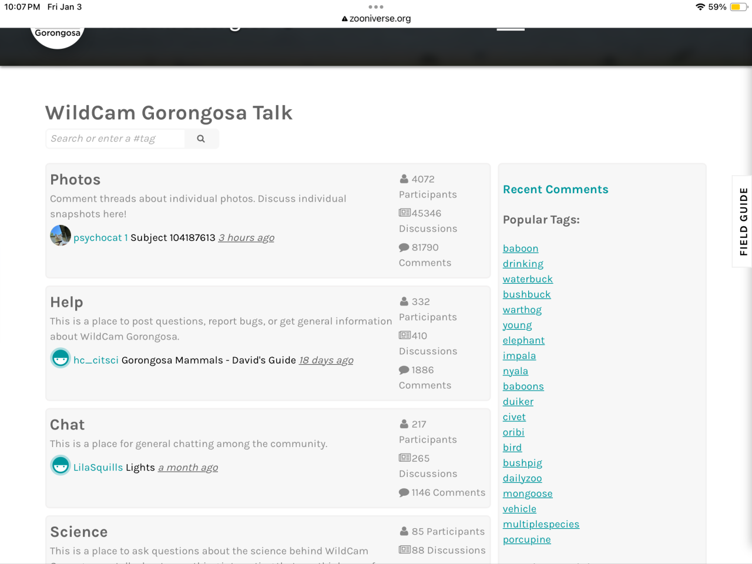Screen dimensions: 752x564
Task: Click the '18 days ago' timestamp link
Action: pos(326,360)
